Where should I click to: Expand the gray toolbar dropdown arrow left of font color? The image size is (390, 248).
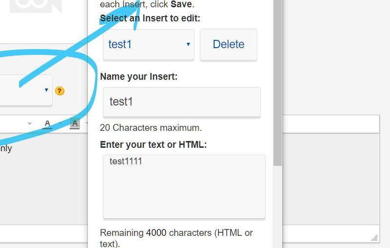click(30, 124)
